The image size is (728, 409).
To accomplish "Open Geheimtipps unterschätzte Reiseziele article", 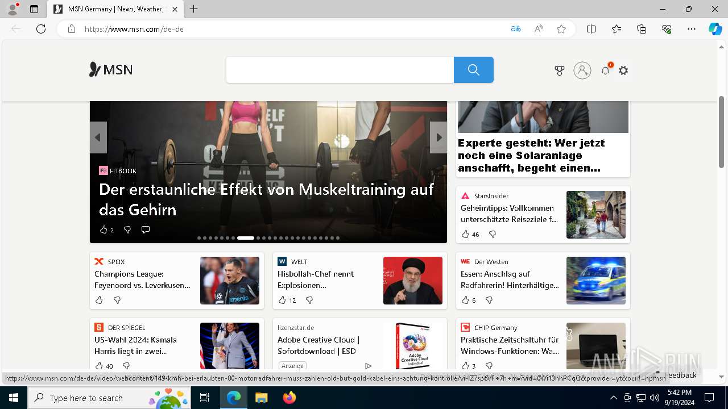I will 509,214.
